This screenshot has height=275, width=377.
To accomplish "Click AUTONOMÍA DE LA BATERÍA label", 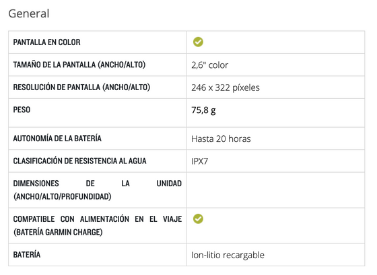I will click(x=57, y=139).
